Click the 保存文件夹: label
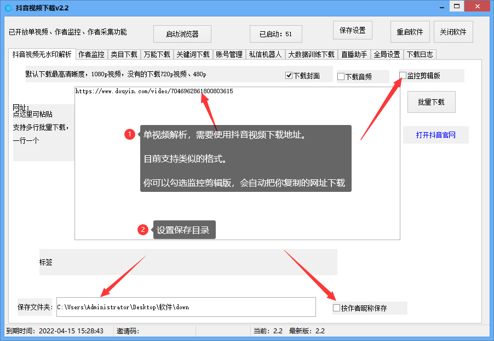494x341 pixels. (x=35, y=307)
